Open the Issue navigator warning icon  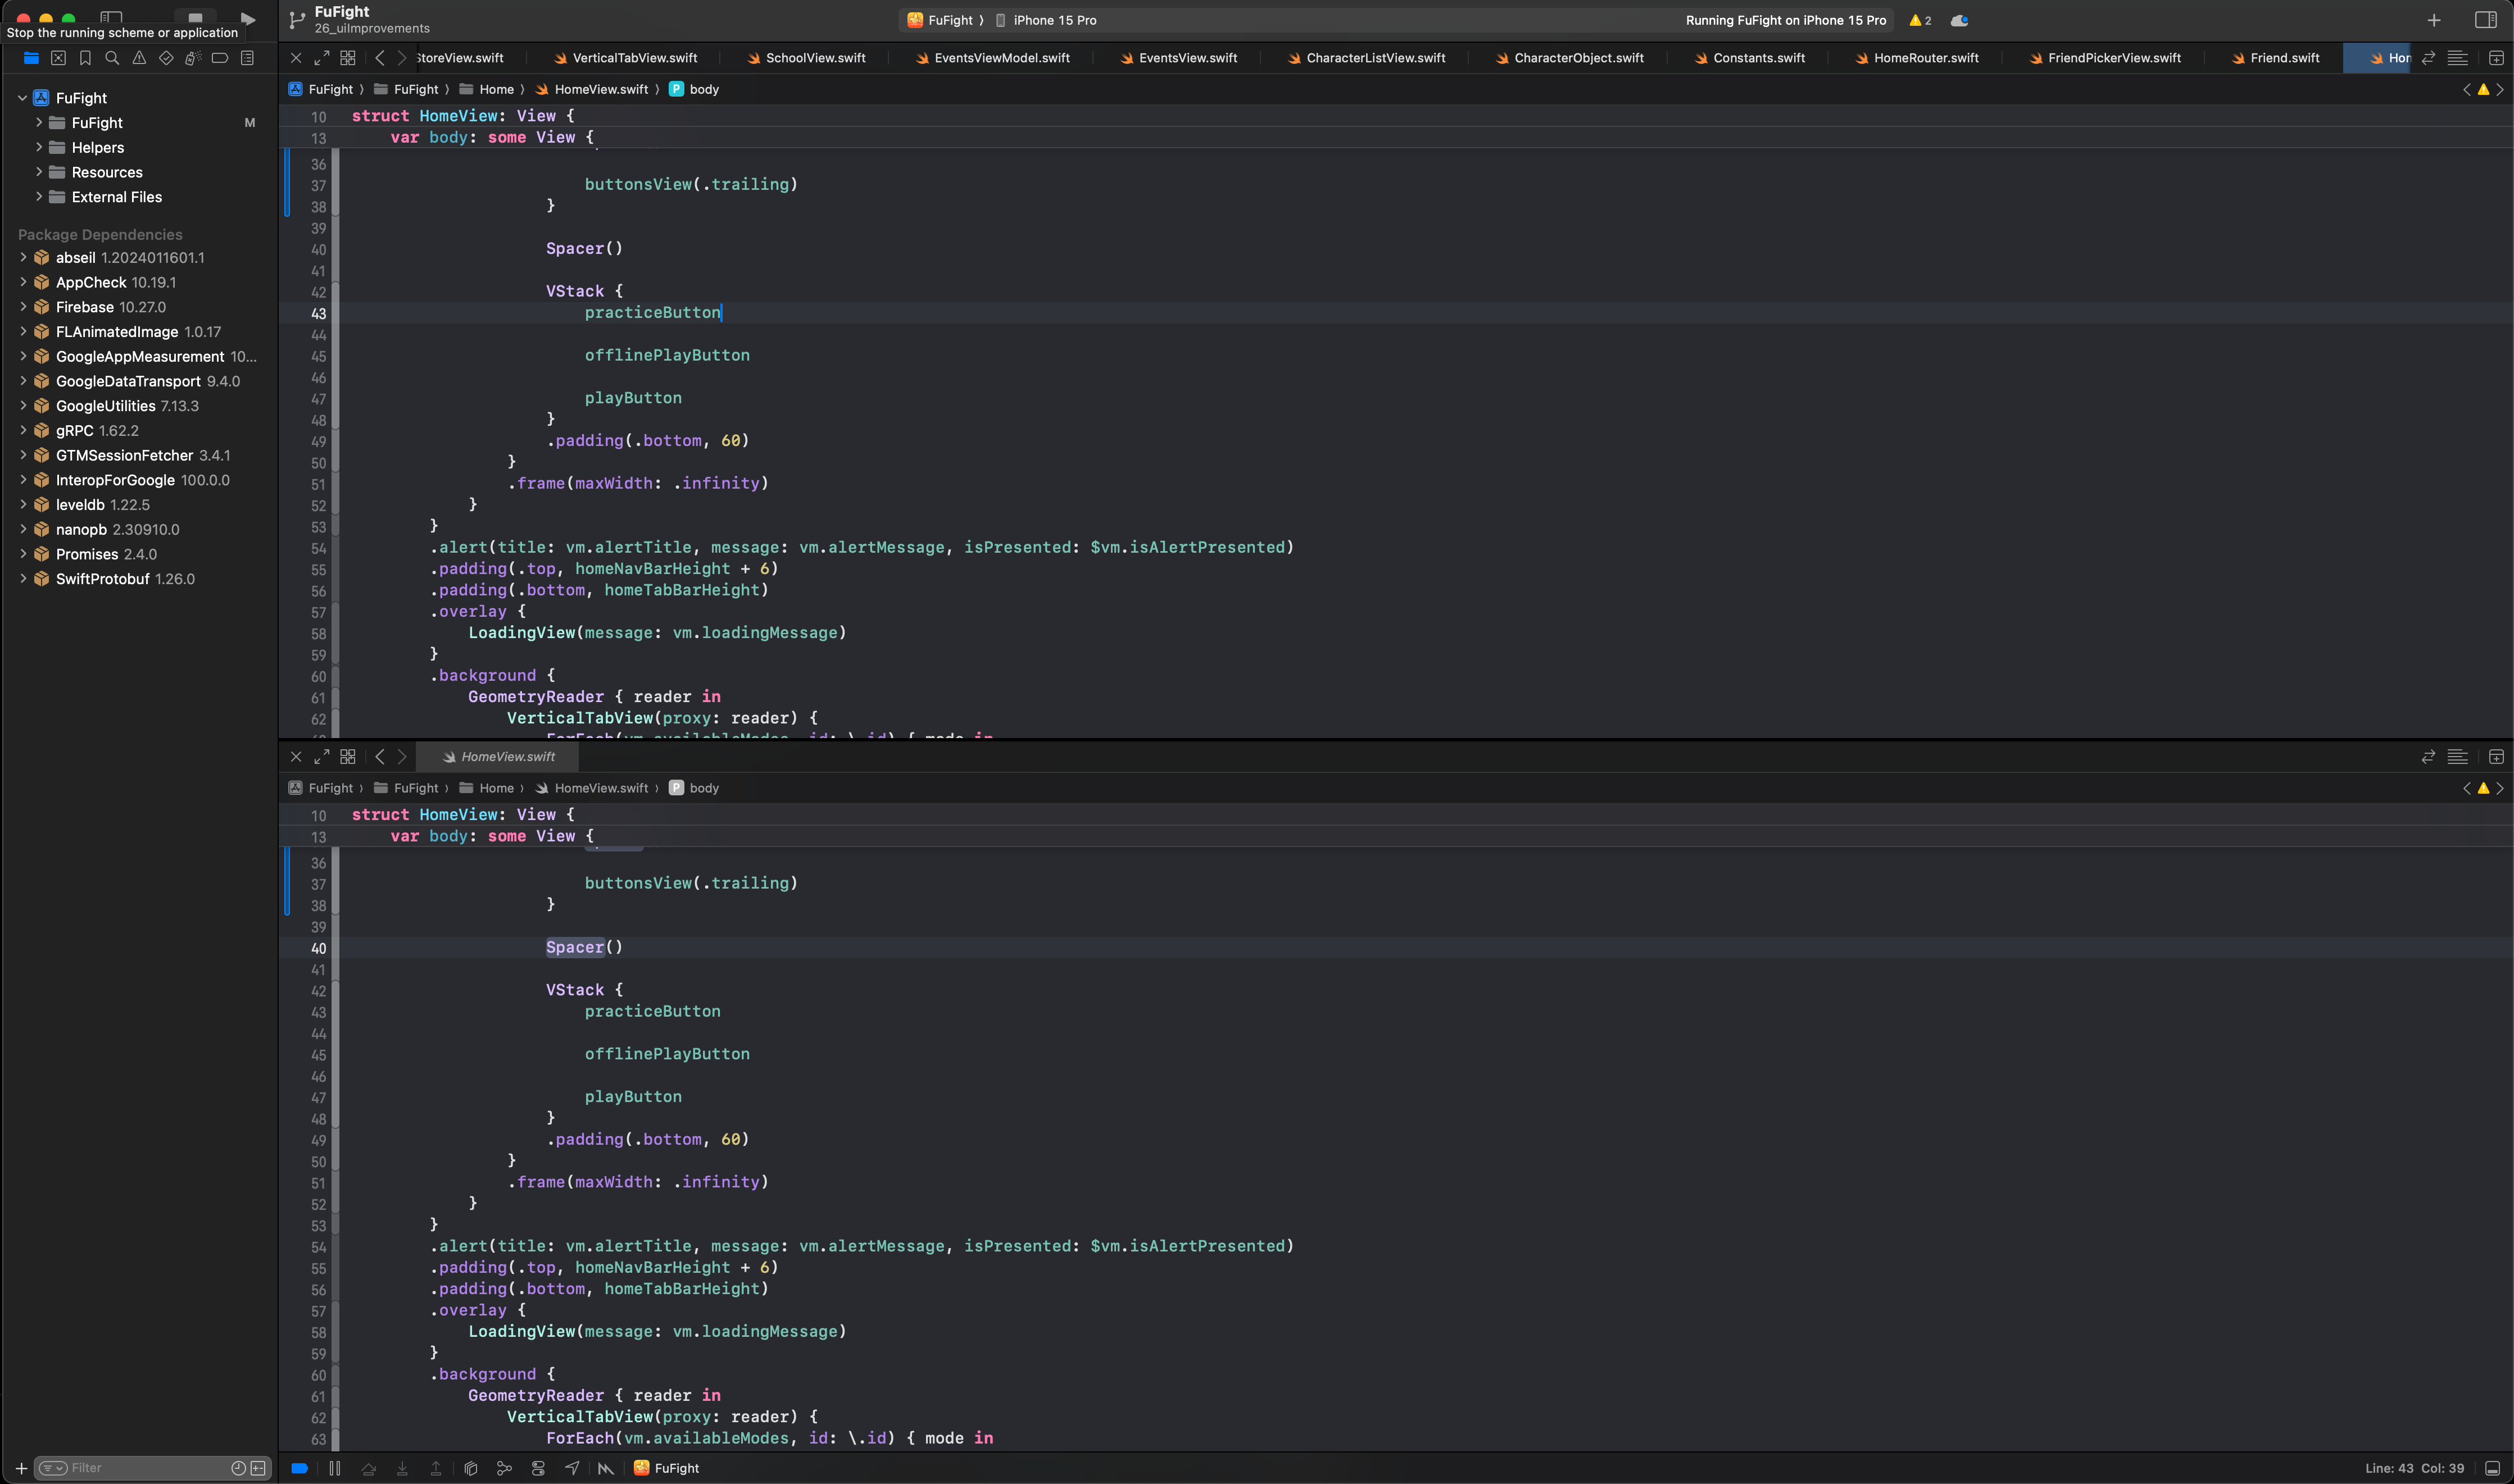point(139,58)
